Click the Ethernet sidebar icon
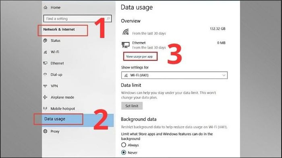This screenshot has height=158, width=282. tap(45, 63)
